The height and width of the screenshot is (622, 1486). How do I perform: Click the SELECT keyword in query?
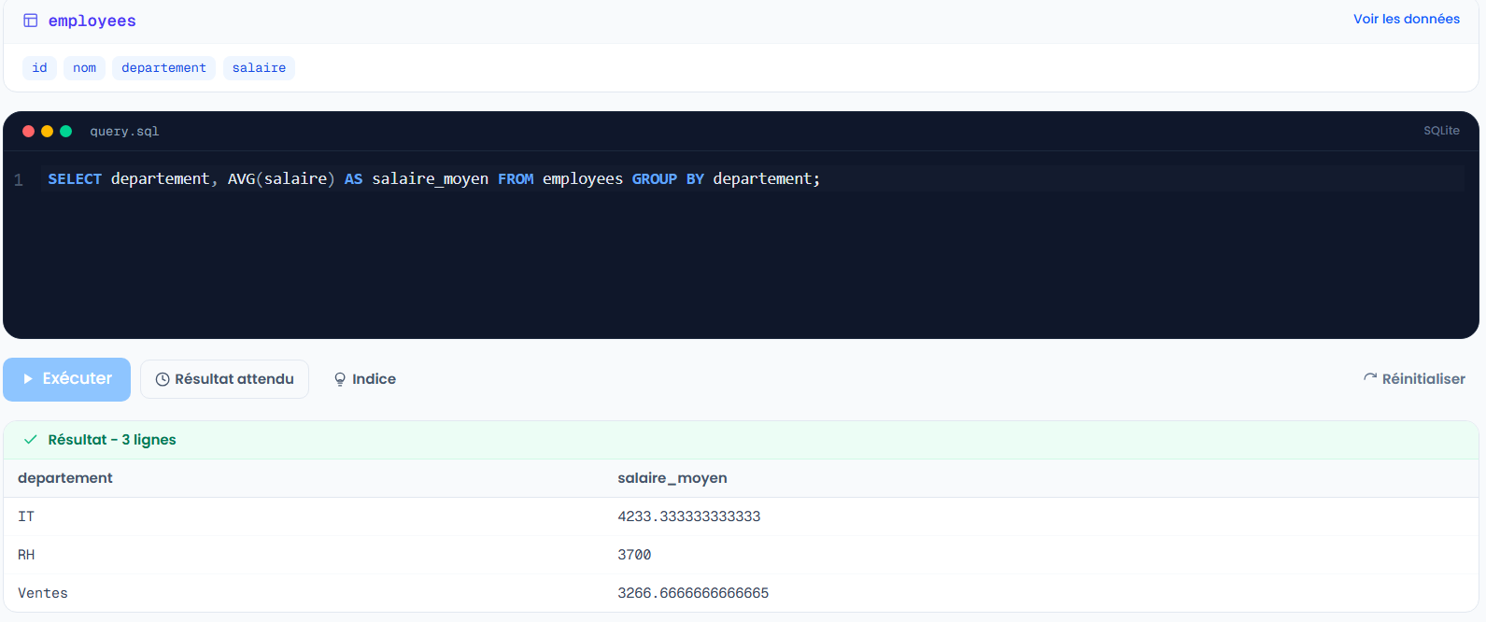click(x=75, y=179)
